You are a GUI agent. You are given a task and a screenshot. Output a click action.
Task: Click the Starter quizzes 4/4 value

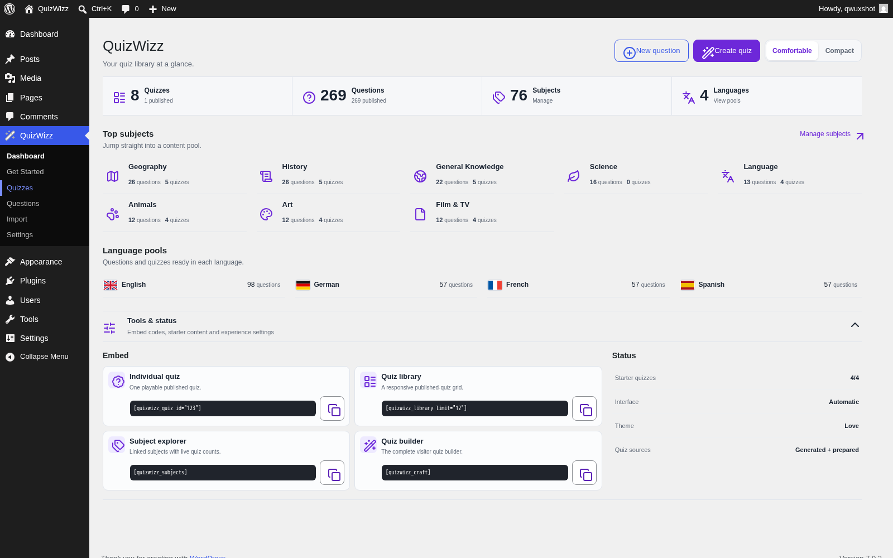click(x=854, y=378)
